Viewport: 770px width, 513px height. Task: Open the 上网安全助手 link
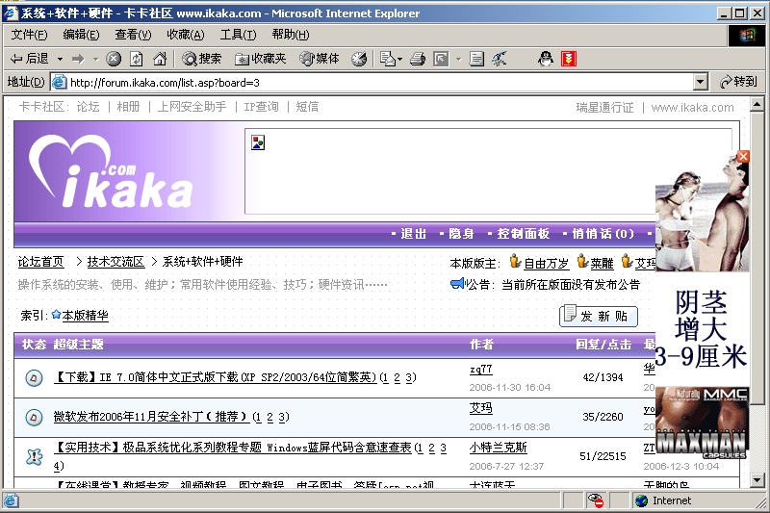click(x=192, y=107)
